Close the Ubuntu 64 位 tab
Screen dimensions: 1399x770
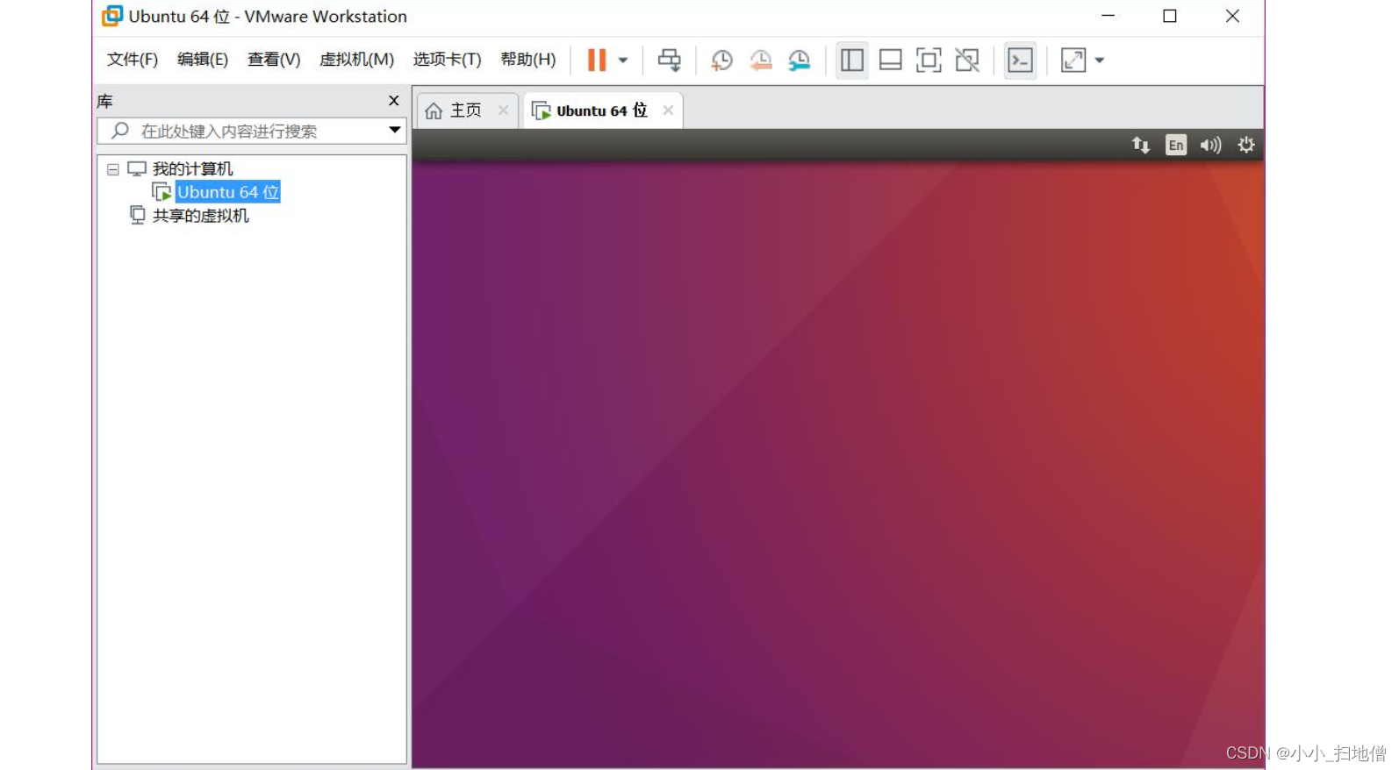pos(668,110)
